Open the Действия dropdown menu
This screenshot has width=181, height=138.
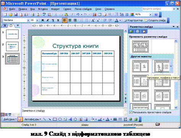(x=10, y=119)
